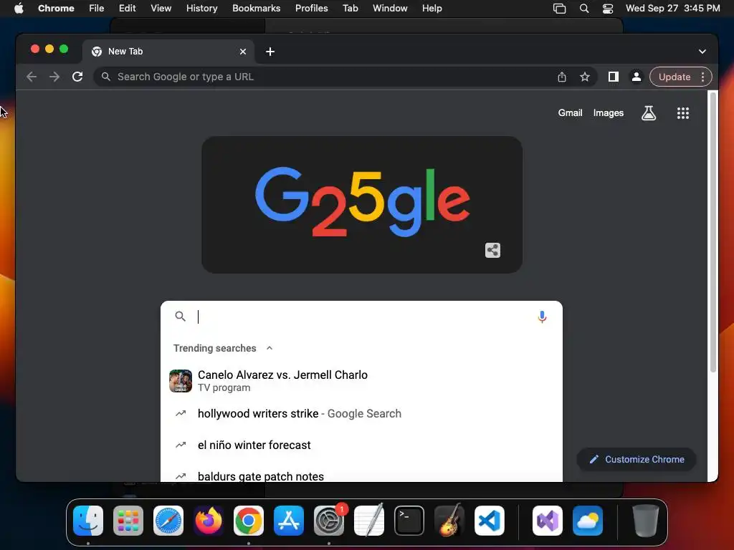Image resolution: width=734 pixels, height=550 pixels.
Task: Open GarageBand from the Dock
Action: [449, 521]
